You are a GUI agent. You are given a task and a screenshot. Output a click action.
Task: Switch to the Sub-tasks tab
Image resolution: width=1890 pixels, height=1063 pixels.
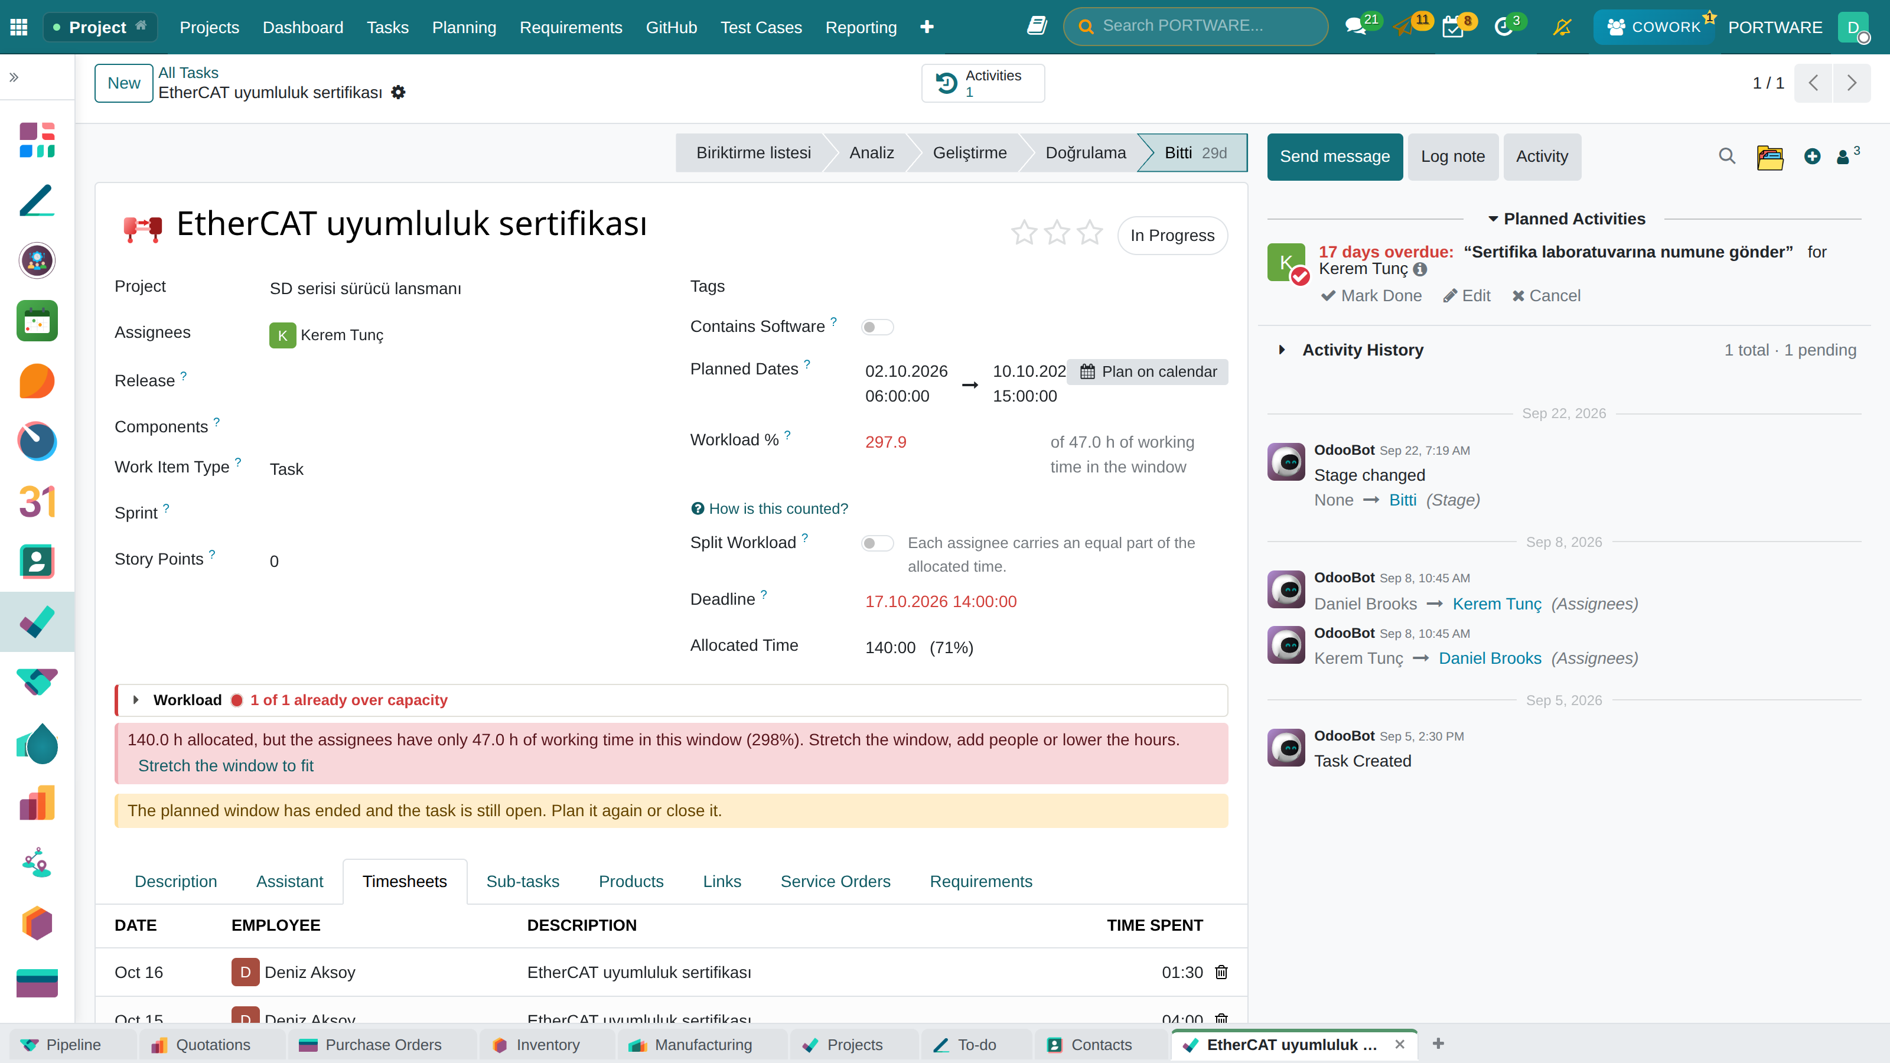522,881
